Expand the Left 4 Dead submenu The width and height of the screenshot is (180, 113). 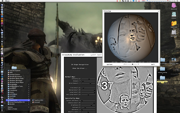18,94
